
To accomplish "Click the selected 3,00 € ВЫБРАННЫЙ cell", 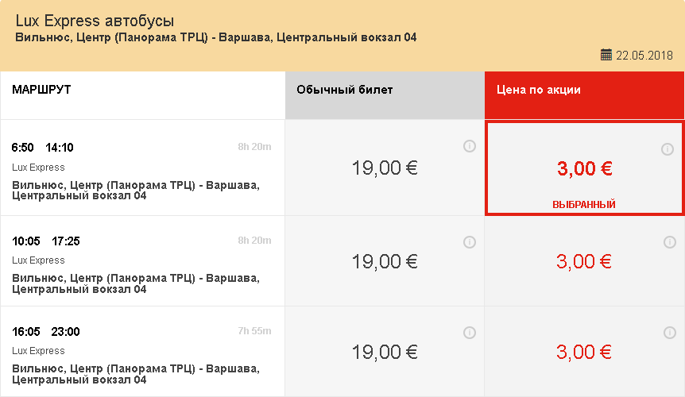I will [x=584, y=169].
